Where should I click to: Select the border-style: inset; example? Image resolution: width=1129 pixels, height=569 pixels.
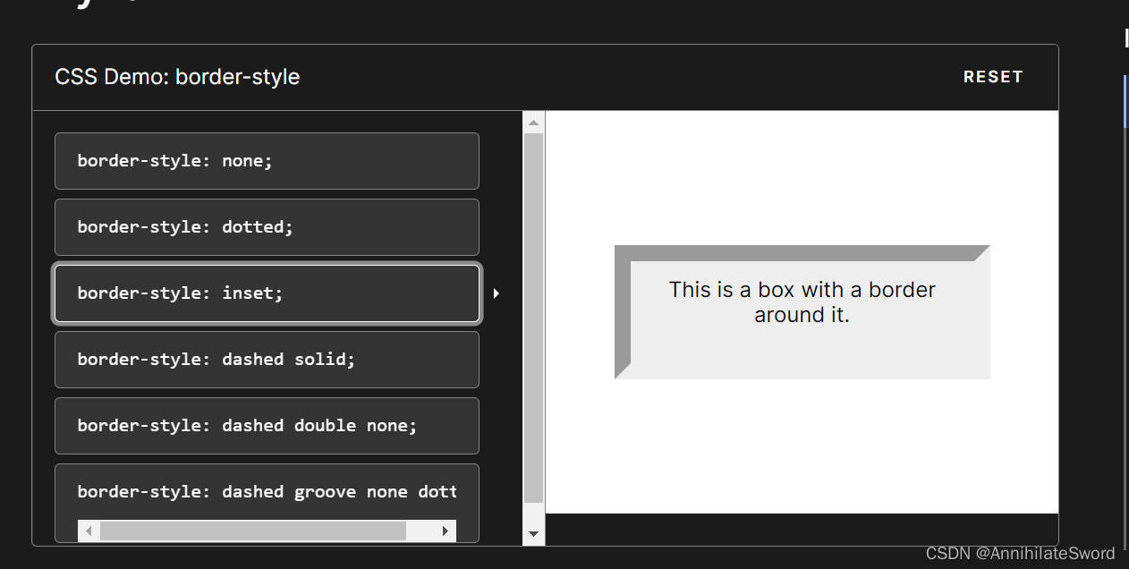click(267, 293)
